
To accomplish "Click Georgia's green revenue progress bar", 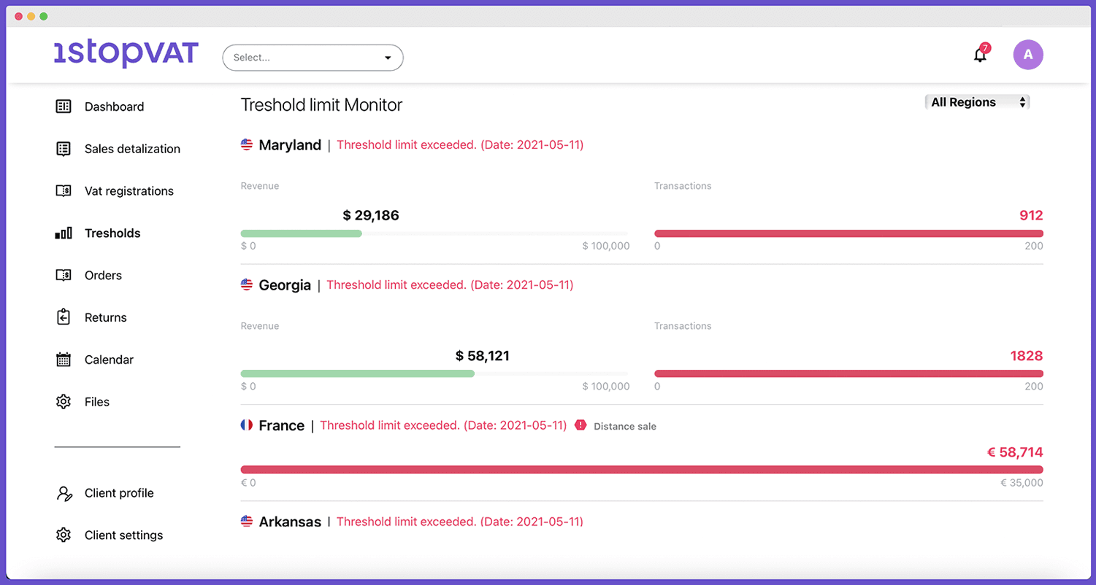I will tap(356, 373).
